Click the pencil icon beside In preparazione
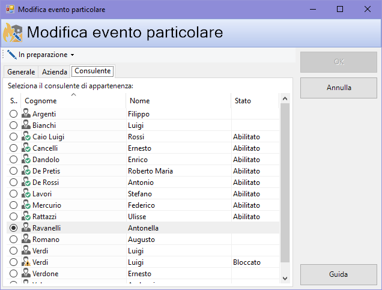Screen dimensions: 382x290 point(11,55)
